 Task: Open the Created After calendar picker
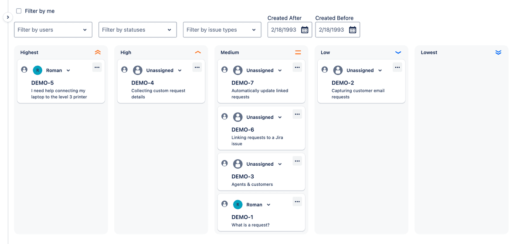coord(305,30)
